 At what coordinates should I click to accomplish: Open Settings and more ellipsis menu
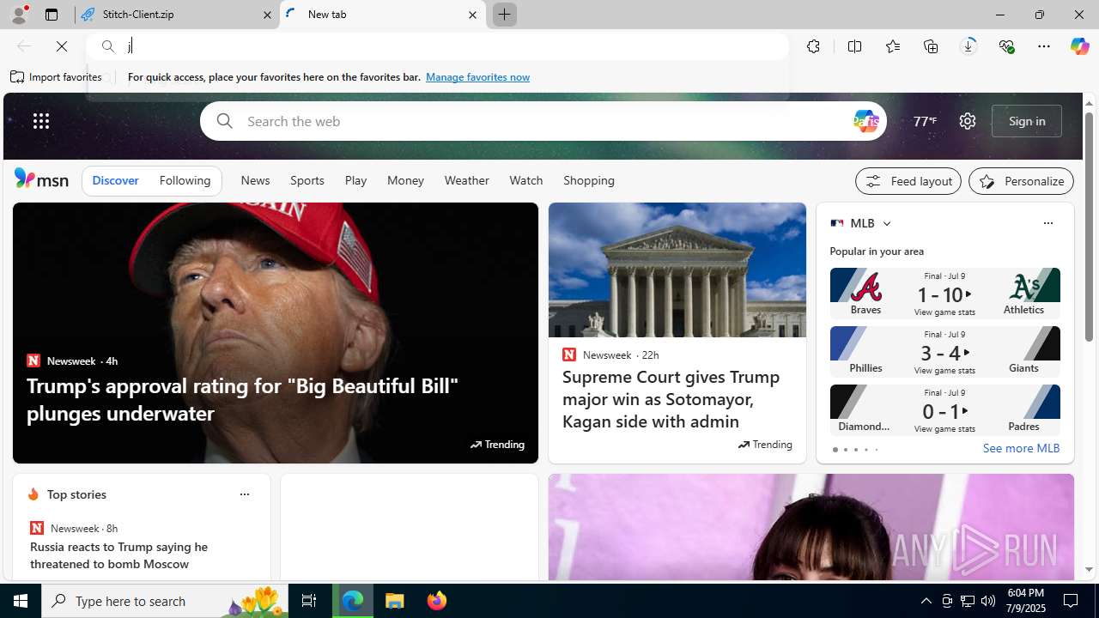[1044, 46]
